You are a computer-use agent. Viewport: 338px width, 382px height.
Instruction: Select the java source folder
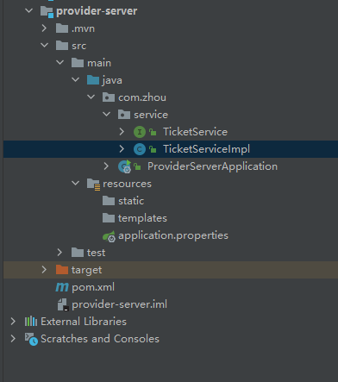[104, 80]
